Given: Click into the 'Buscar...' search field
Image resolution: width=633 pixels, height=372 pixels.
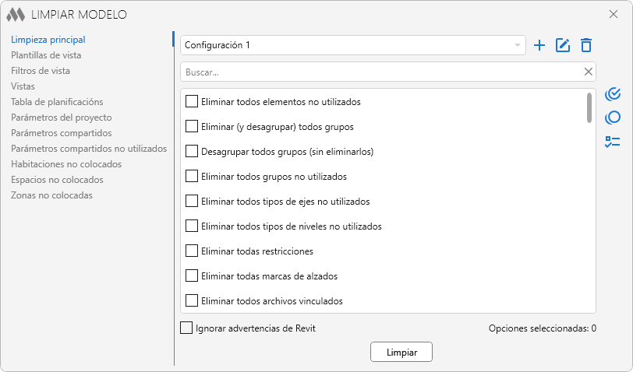Looking at the screenshot, I should coord(380,72).
